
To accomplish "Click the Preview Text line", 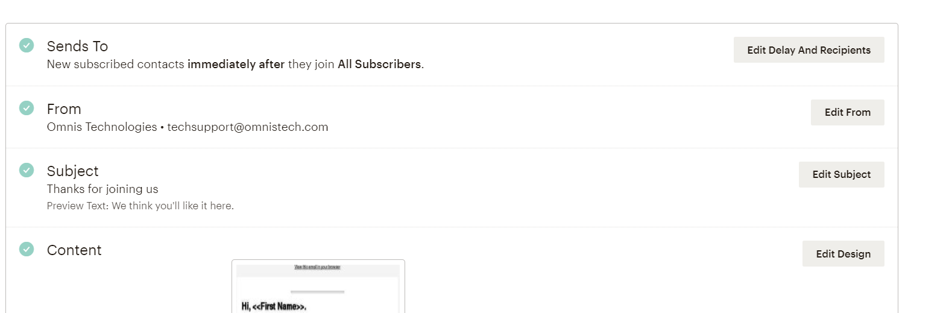I will pyautogui.click(x=140, y=206).
